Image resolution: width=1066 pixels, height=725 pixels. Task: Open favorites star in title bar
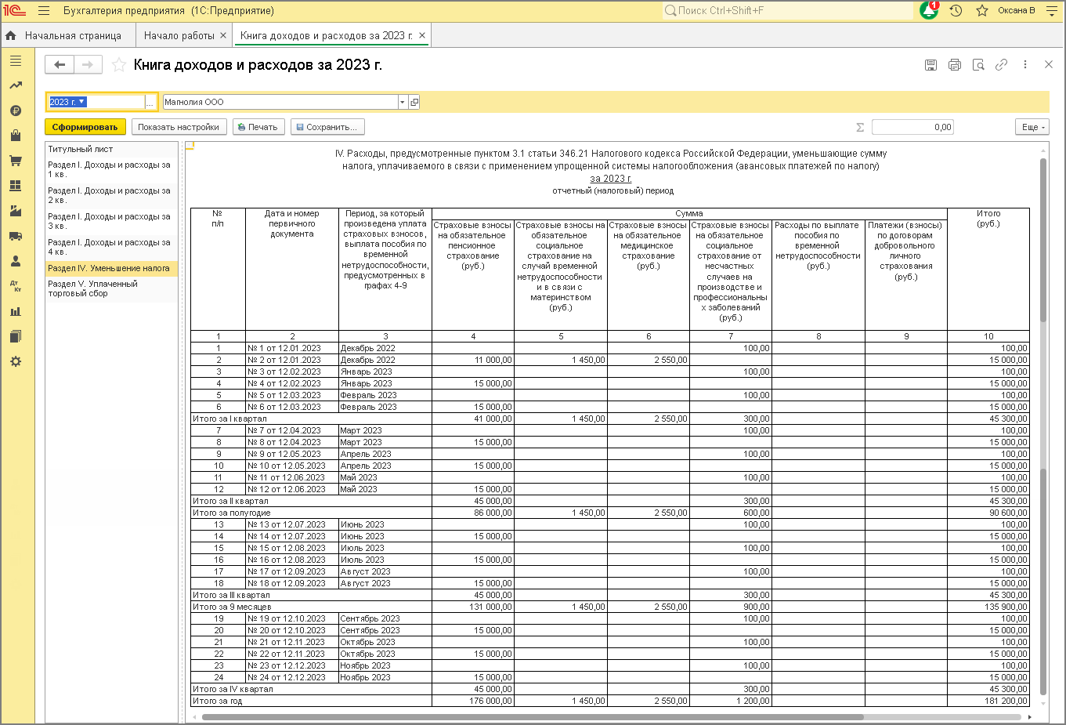(x=982, y=11)
